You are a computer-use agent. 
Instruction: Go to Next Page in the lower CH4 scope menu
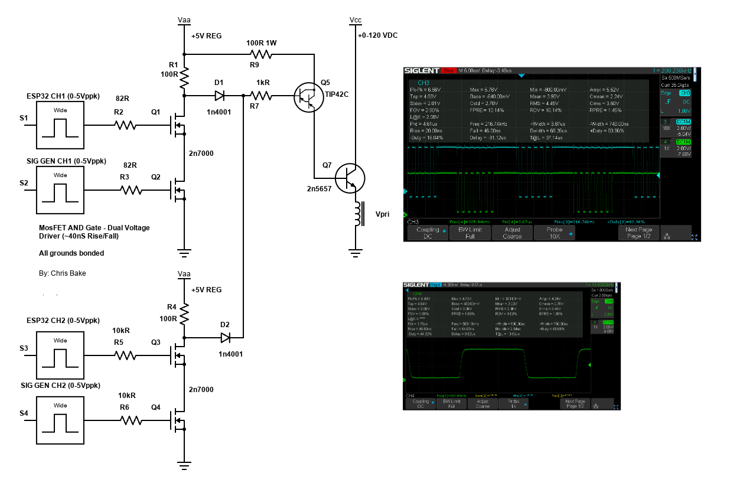pyautogui.click(x=575, y=403)
